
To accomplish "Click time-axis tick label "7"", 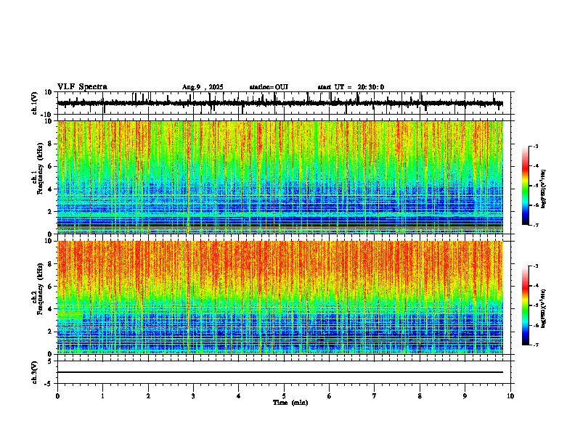I will click(x=375, y=396).
